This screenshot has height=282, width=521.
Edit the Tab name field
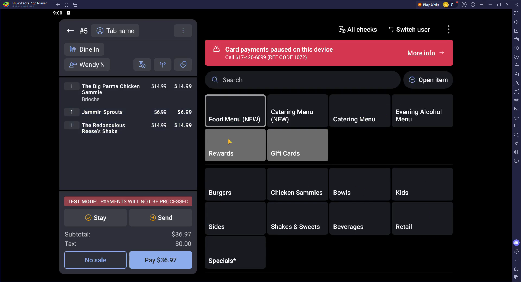point(115,31)
